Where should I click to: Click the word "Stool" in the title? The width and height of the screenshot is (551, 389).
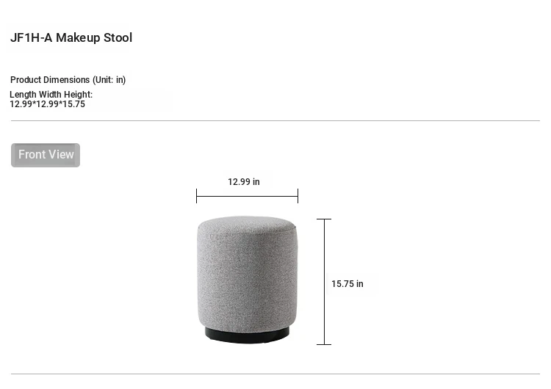pos(116,37)
